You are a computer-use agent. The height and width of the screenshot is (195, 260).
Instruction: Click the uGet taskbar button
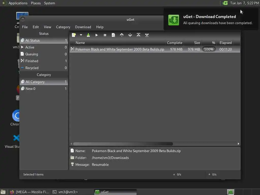(116, 192)
